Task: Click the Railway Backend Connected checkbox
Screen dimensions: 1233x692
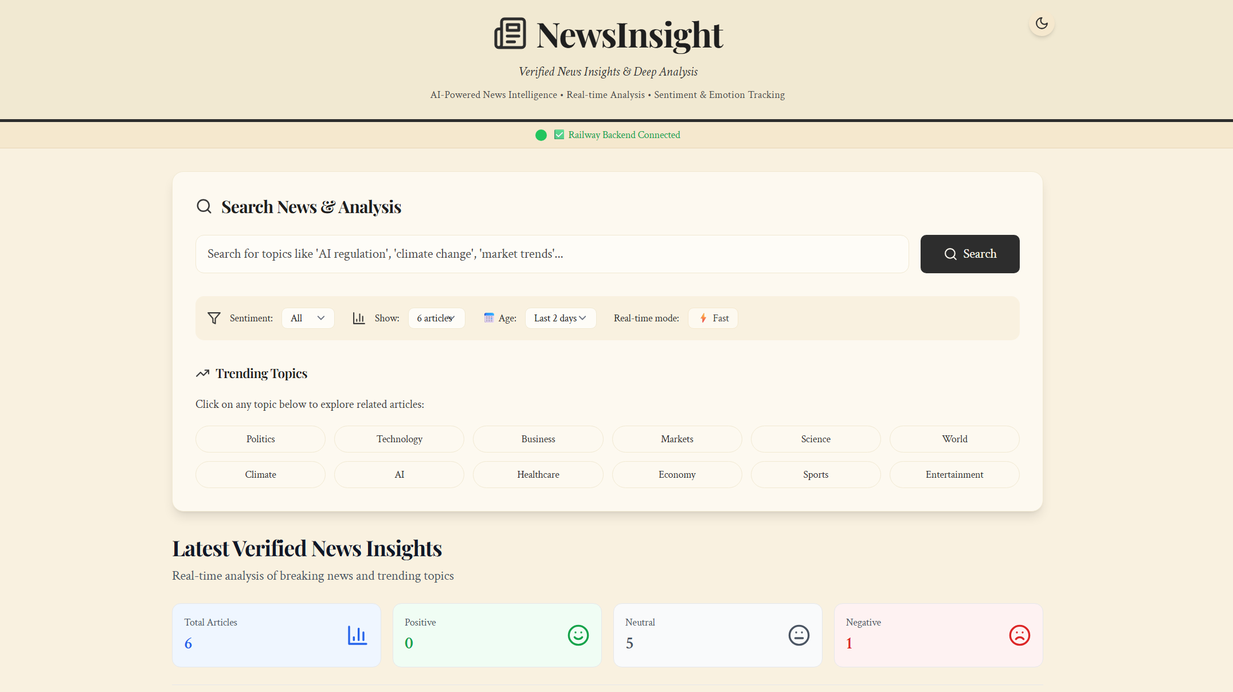Action: [558, 135]
